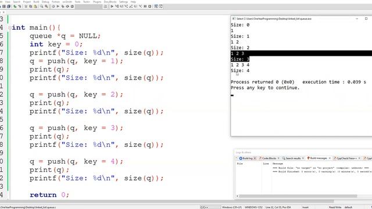Click the Build gear toolbar icon
The image size is (372, 209).
pyautogui.click(x=53, y=6)
